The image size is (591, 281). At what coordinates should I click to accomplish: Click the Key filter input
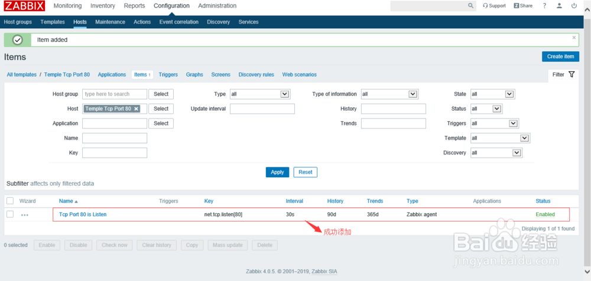(115, 153)
